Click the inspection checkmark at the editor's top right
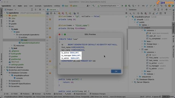Image resolution: width=175 pixels, height=98 pixels. (126, 17)
